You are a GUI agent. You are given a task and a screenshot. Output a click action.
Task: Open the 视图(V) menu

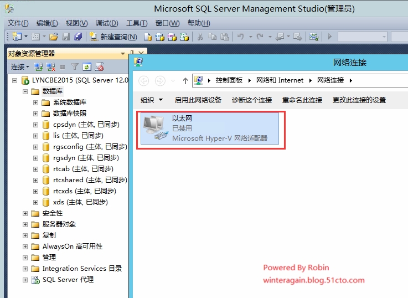click(76, 23)
